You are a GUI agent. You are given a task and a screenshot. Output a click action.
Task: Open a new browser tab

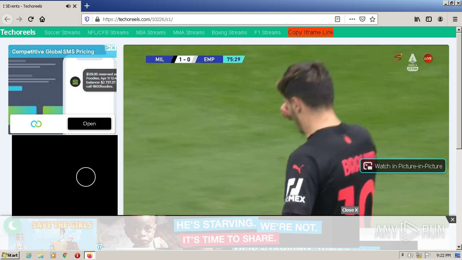point(87,6)
